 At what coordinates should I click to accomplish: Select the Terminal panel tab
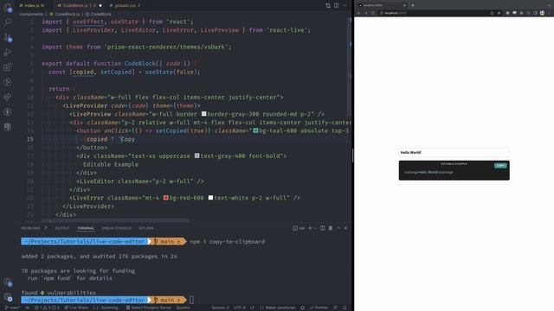[86, 228]
